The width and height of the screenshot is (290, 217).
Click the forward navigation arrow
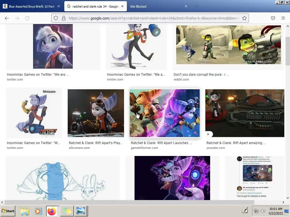17,18
